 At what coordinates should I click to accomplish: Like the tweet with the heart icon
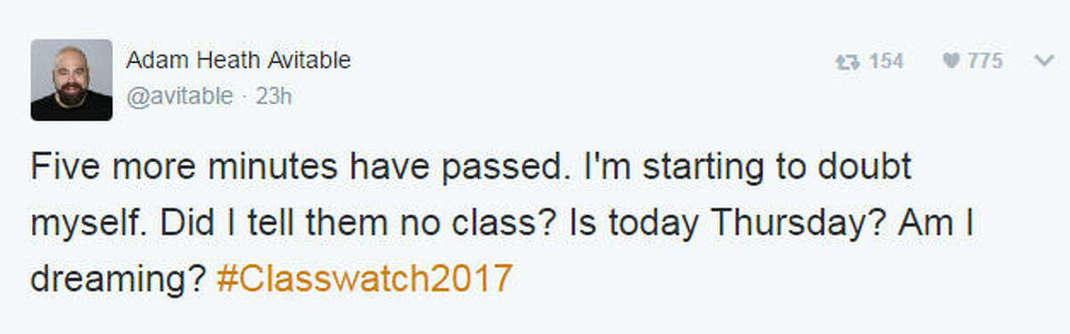(950, 61)
